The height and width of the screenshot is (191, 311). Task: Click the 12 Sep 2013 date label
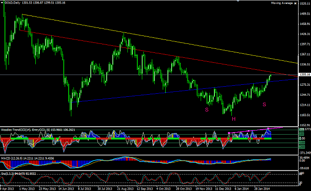pos(145,189)
